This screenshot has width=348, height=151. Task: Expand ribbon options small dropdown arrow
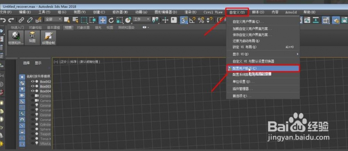tap(146, 27)
